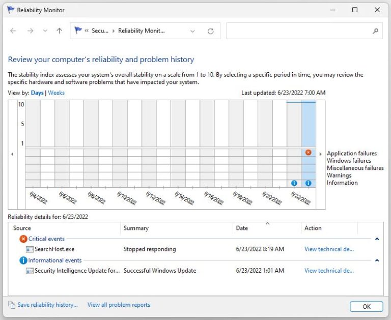Open recent locations dropdown arrow
Screen dimensions: 391x320
45,31
